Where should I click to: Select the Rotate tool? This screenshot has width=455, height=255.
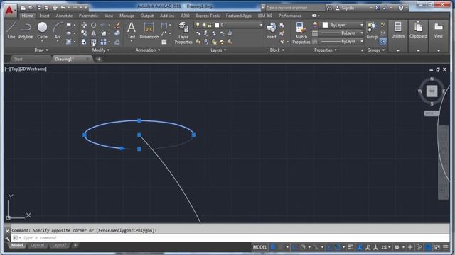click(93, 25)
